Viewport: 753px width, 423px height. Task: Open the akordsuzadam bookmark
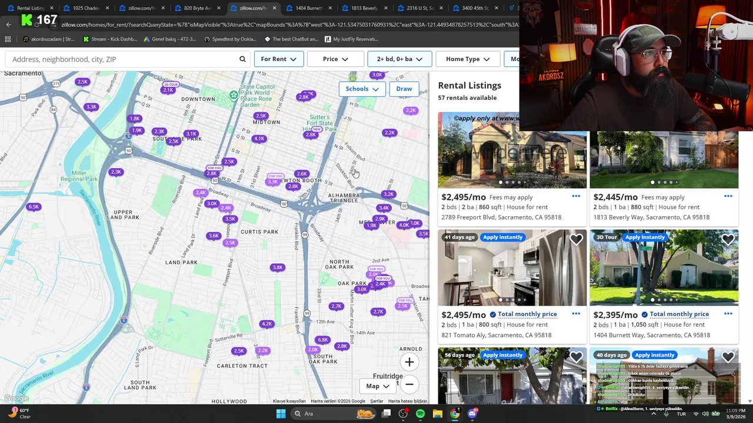pos(48,39)
